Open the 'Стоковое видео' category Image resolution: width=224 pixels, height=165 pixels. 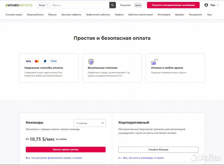click(x=14, y=15)
